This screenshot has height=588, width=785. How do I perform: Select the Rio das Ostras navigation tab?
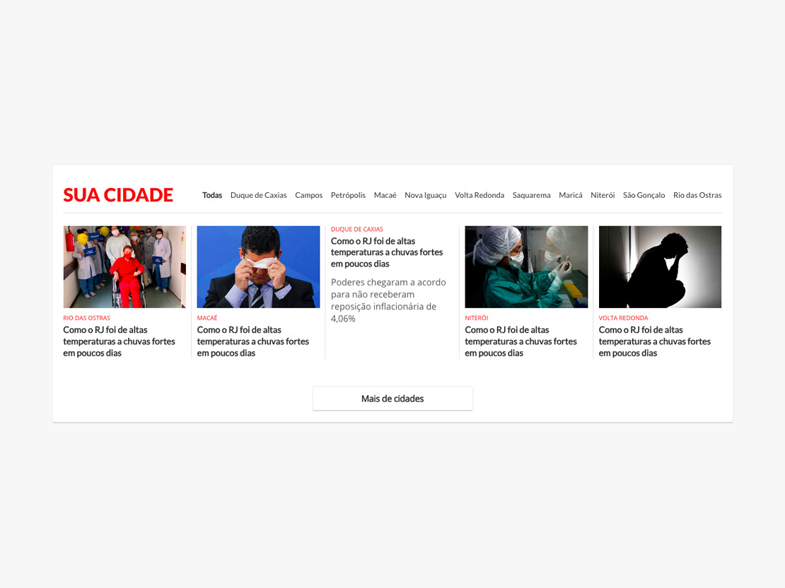[697, 195]
